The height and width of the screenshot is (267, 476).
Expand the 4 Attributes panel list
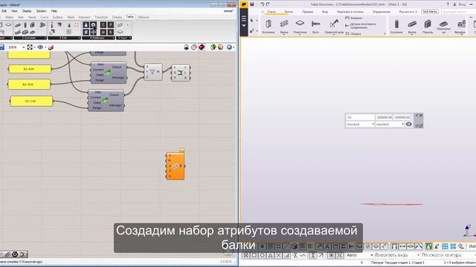(98, 38)
